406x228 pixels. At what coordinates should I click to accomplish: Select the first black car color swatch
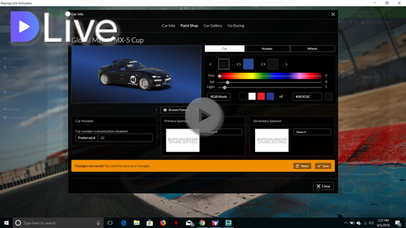[x=224, y=64]
